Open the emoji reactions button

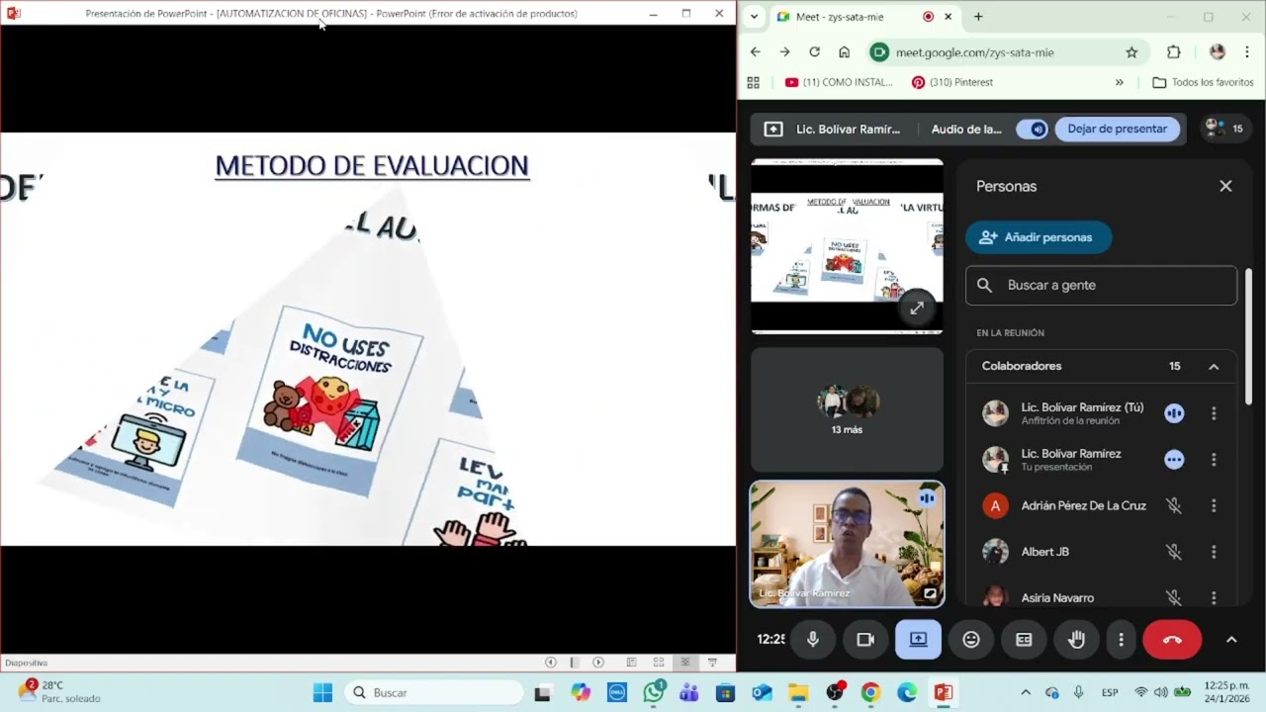[x=971, y=640]
